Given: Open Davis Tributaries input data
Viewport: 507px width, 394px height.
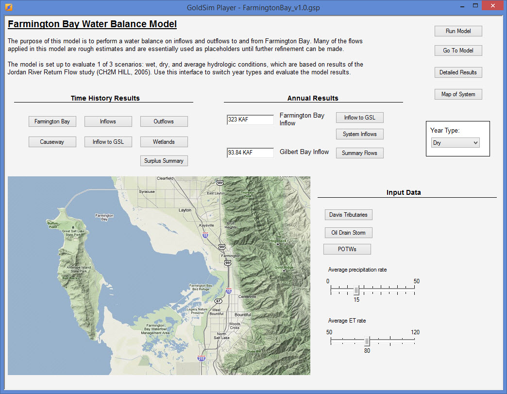Looking at the screenshot, I should pos(348,214).
